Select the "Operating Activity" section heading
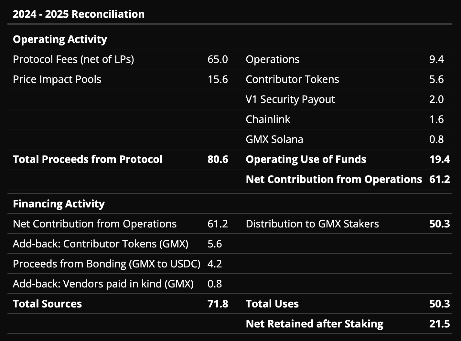461x341 pixels. (60, 39)
